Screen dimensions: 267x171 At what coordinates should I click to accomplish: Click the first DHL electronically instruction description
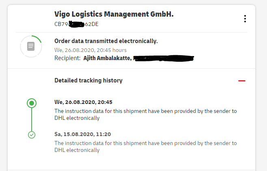pyautogui.click(x=146, y=115)
